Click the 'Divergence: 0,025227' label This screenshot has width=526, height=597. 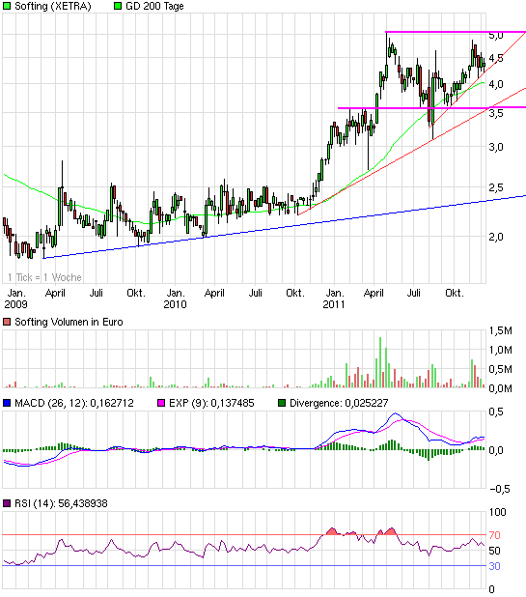click(x=339, y=403)
